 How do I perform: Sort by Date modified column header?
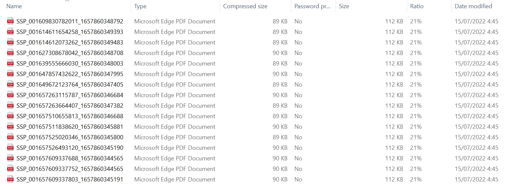[473, 6]
